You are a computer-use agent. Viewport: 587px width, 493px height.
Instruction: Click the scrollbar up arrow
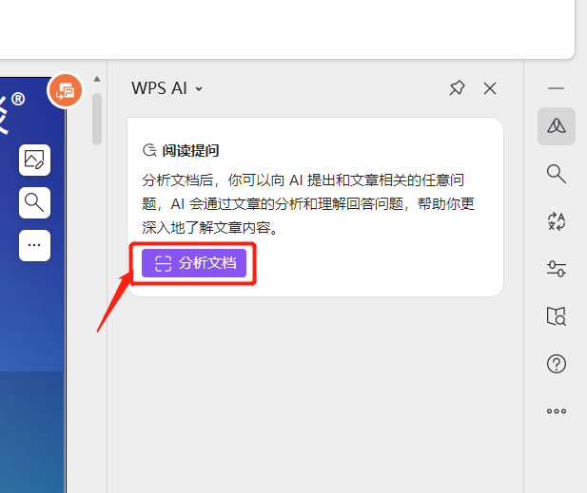point(97,80)
